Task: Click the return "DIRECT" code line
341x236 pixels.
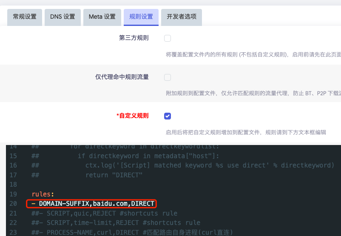Action: [x=114, y=175]
